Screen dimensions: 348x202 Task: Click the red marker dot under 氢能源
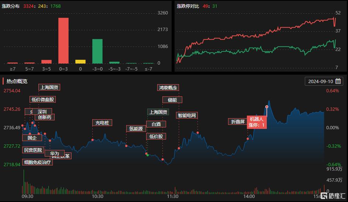[126, 146]
